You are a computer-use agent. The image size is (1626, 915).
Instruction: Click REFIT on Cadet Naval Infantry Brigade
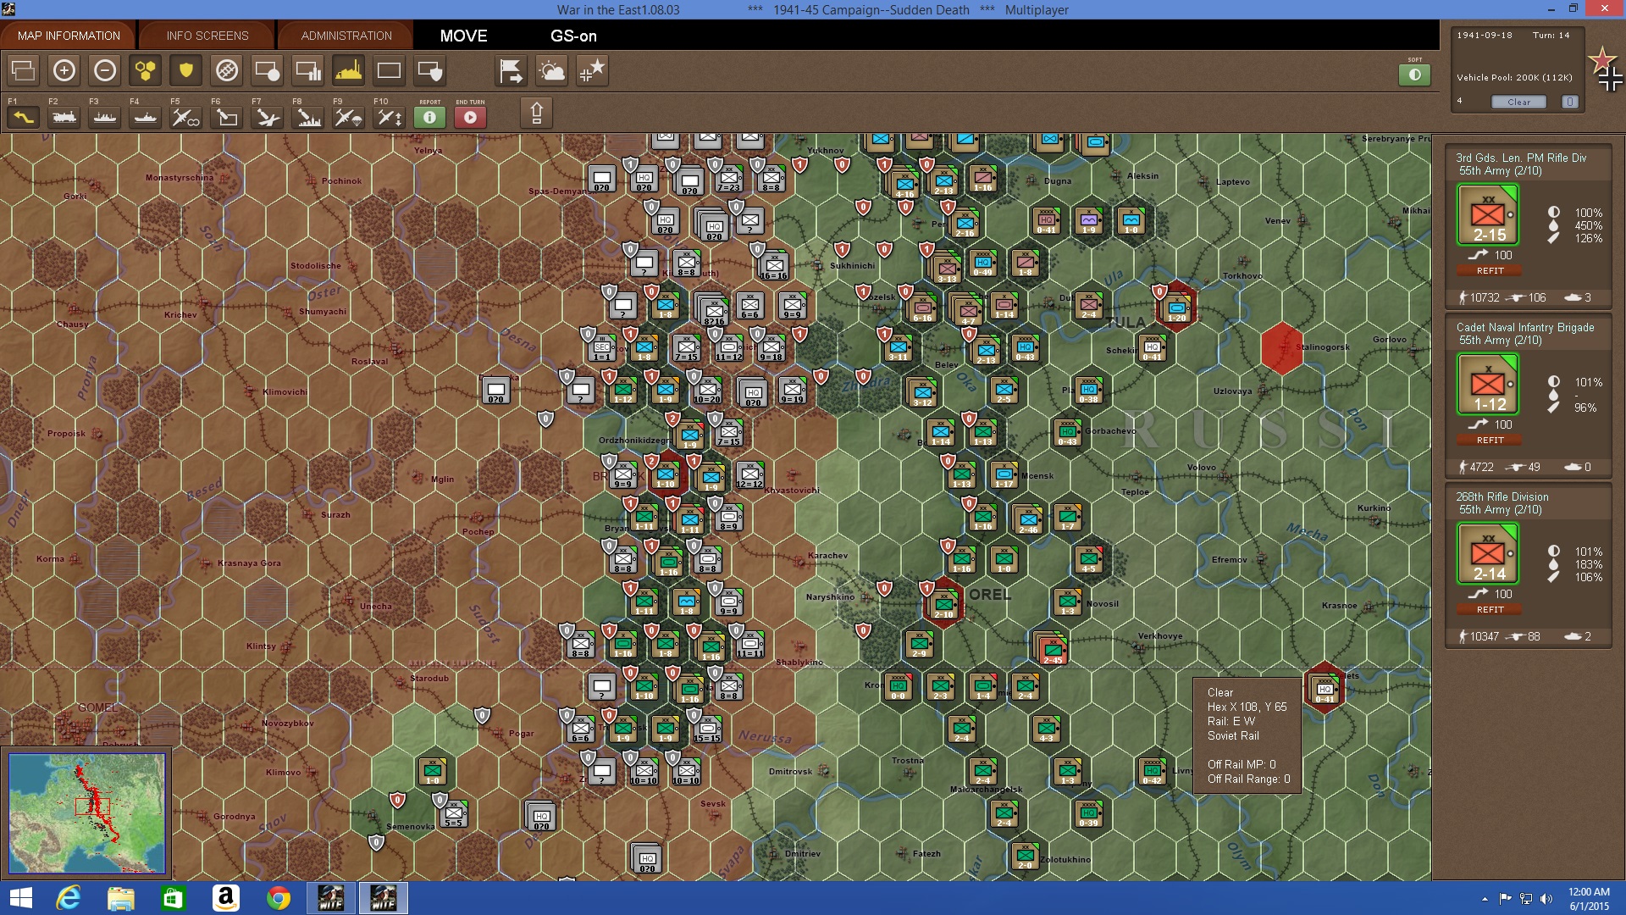pyautogui.click(x=1490, y=441)
